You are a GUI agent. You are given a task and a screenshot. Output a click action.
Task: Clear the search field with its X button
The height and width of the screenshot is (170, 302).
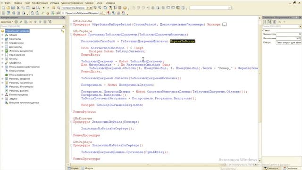pyautogui.click(x=91, y=8)
